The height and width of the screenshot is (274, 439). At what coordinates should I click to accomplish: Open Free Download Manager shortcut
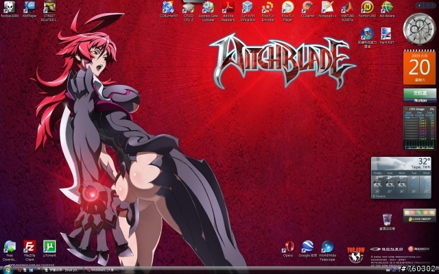click(x=10, y=251)
